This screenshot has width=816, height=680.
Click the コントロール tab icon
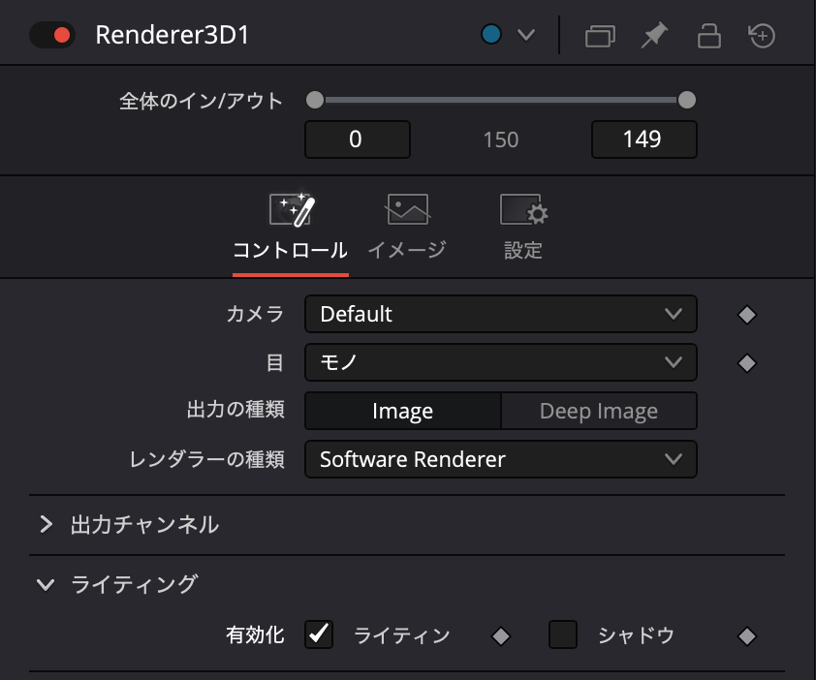point(292,209)
